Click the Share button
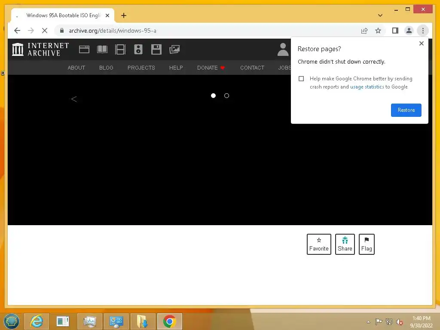The width and height of the screenshot is (440, 330). tap(345, 244)
